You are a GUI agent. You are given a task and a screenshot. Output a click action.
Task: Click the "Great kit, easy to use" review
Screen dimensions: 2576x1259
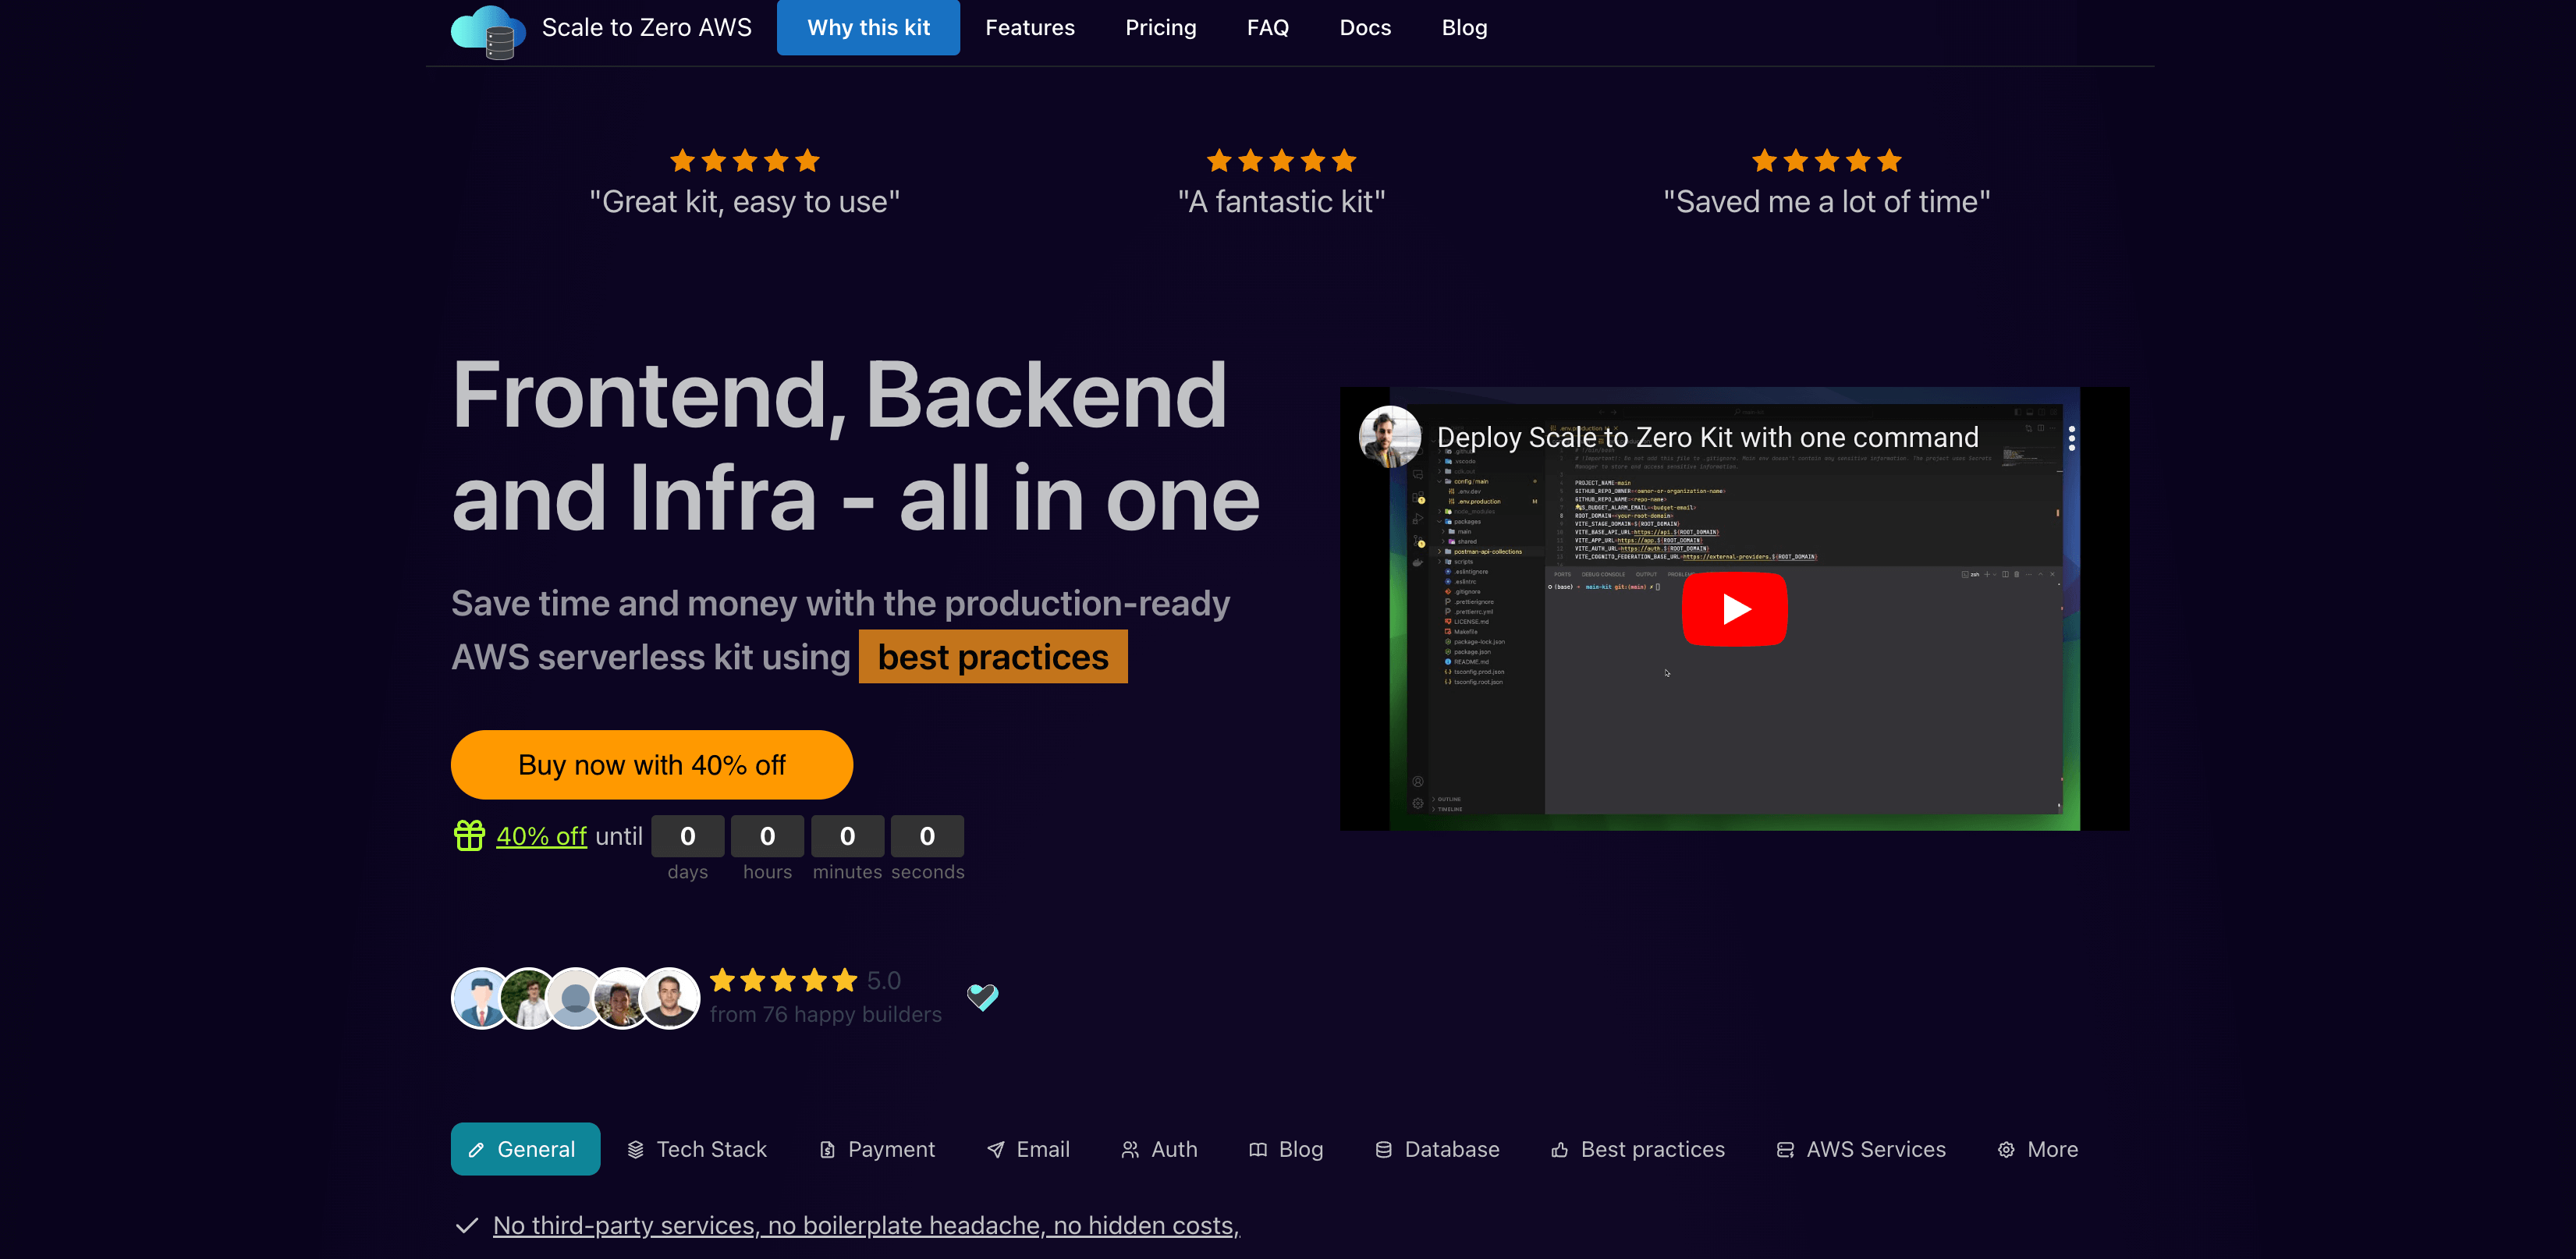744,202
